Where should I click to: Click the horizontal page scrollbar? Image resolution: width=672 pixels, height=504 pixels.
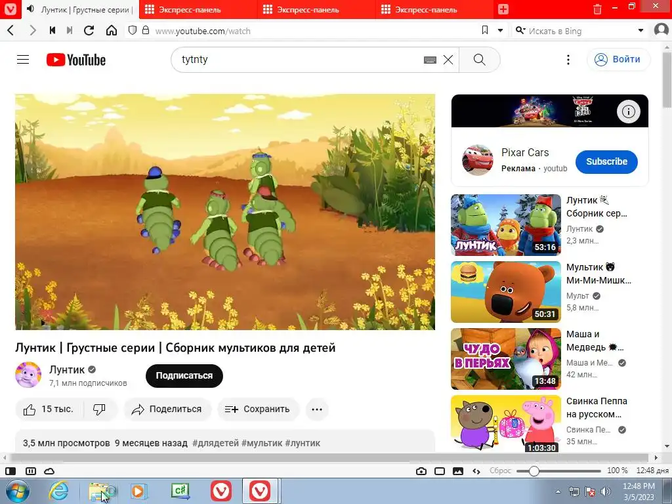click(x=330, y=457)
